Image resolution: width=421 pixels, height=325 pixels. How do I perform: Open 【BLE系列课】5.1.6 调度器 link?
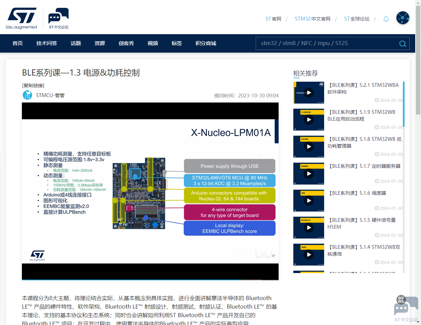click(x=356, y=193)
